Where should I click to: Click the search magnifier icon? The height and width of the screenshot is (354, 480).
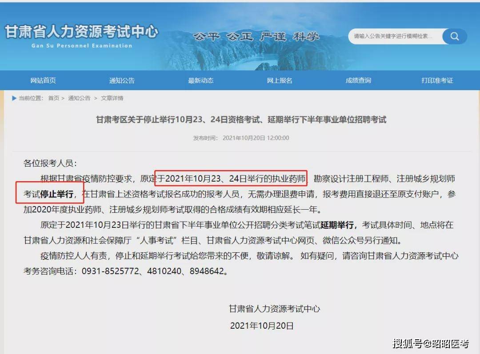coord(454,36)
